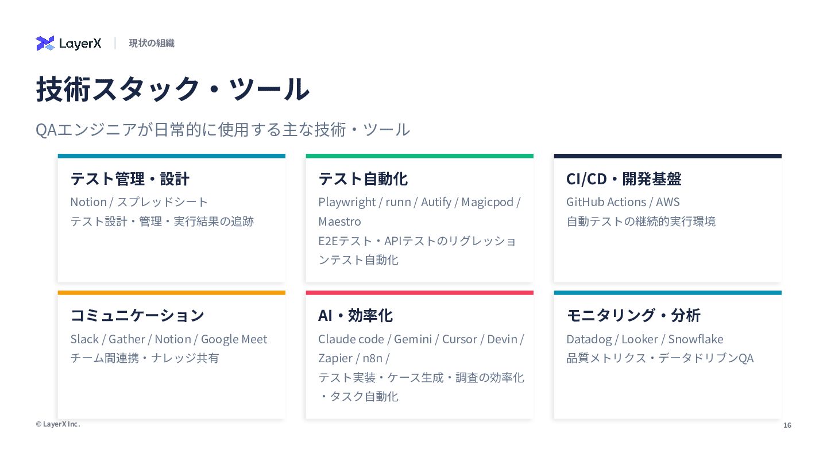
Task: Click the page number 16
Action: (787, 425)
